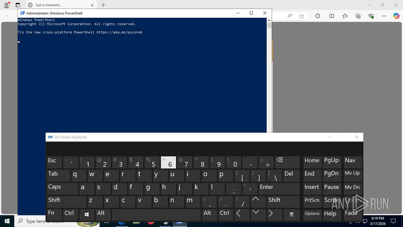Toggle the left Ctrl key
Image resolution: width=403 pixels, height=227 pixels.
71,215
